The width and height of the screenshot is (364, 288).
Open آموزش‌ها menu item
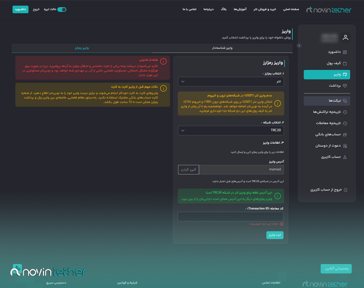(x=240, y=9)
